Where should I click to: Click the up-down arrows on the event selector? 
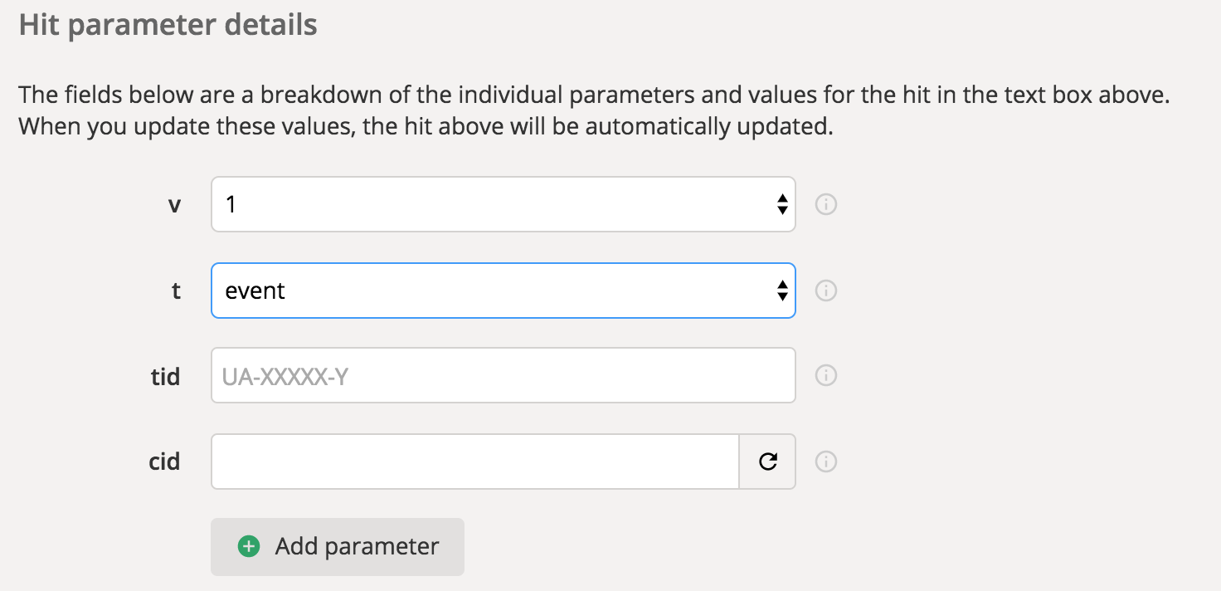pos(781,291)
